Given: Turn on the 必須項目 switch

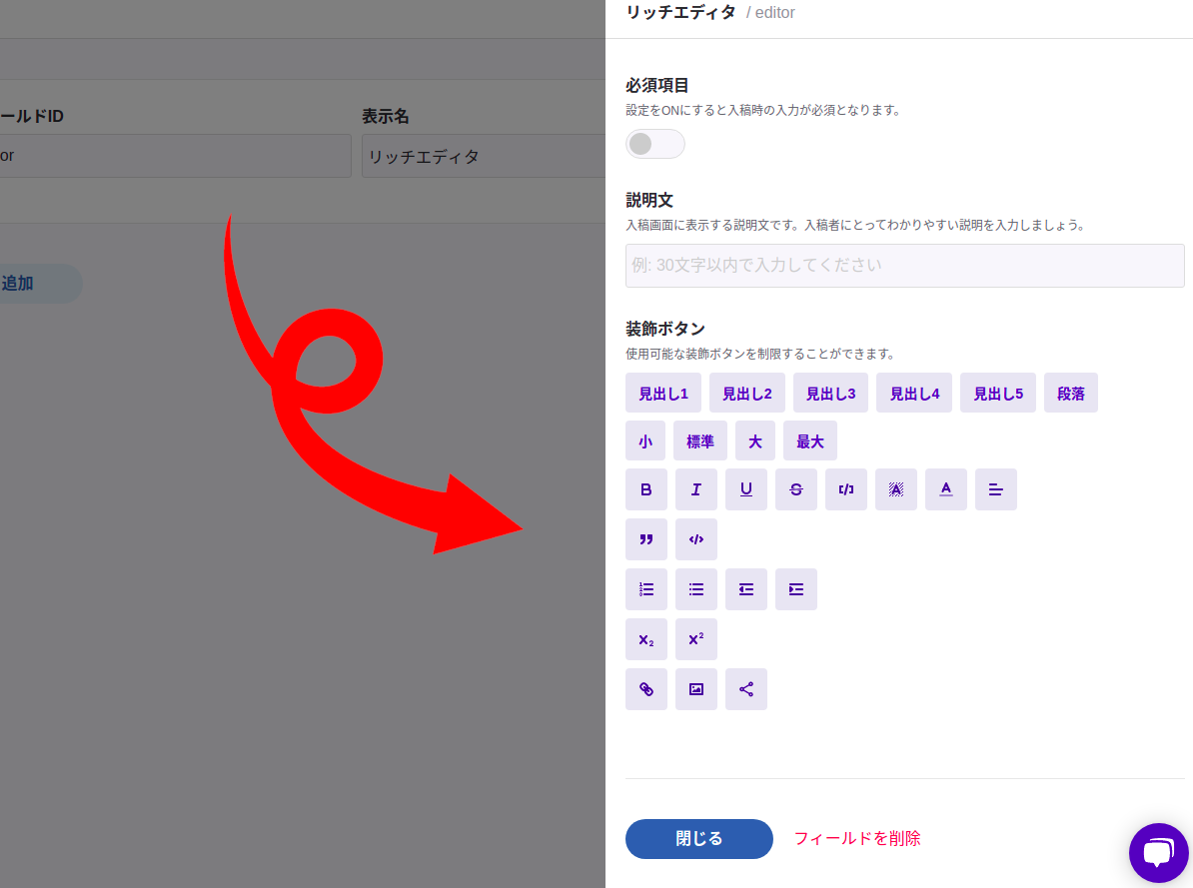Looking at the screenshot, I should pyautogui.click(x=655, y=144).
